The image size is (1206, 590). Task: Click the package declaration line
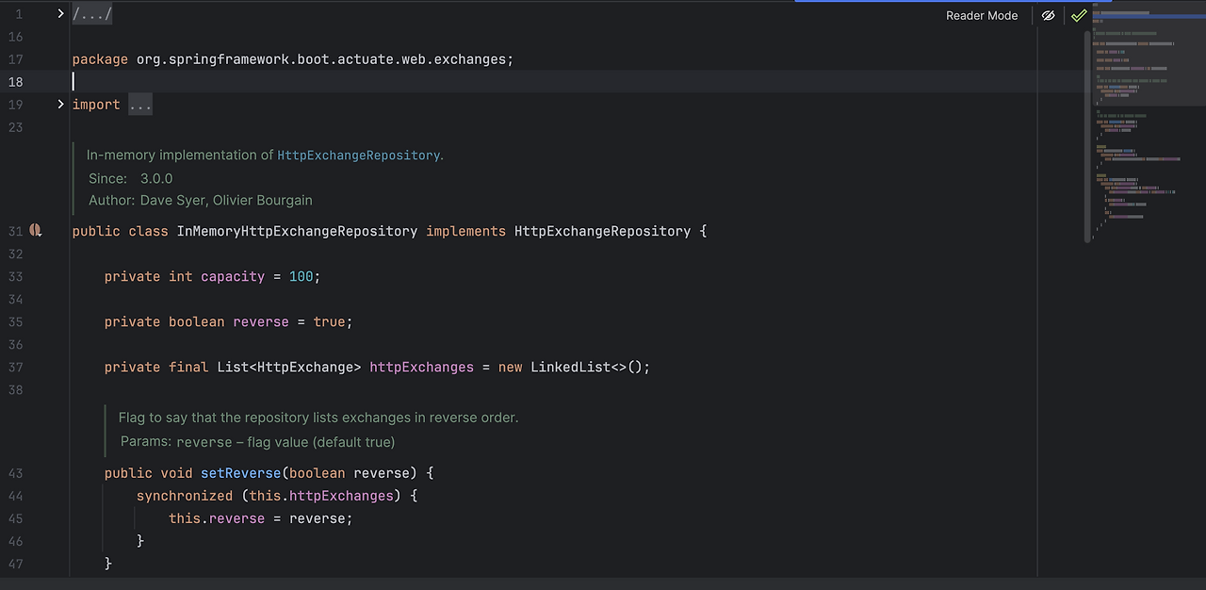[292, 58]
